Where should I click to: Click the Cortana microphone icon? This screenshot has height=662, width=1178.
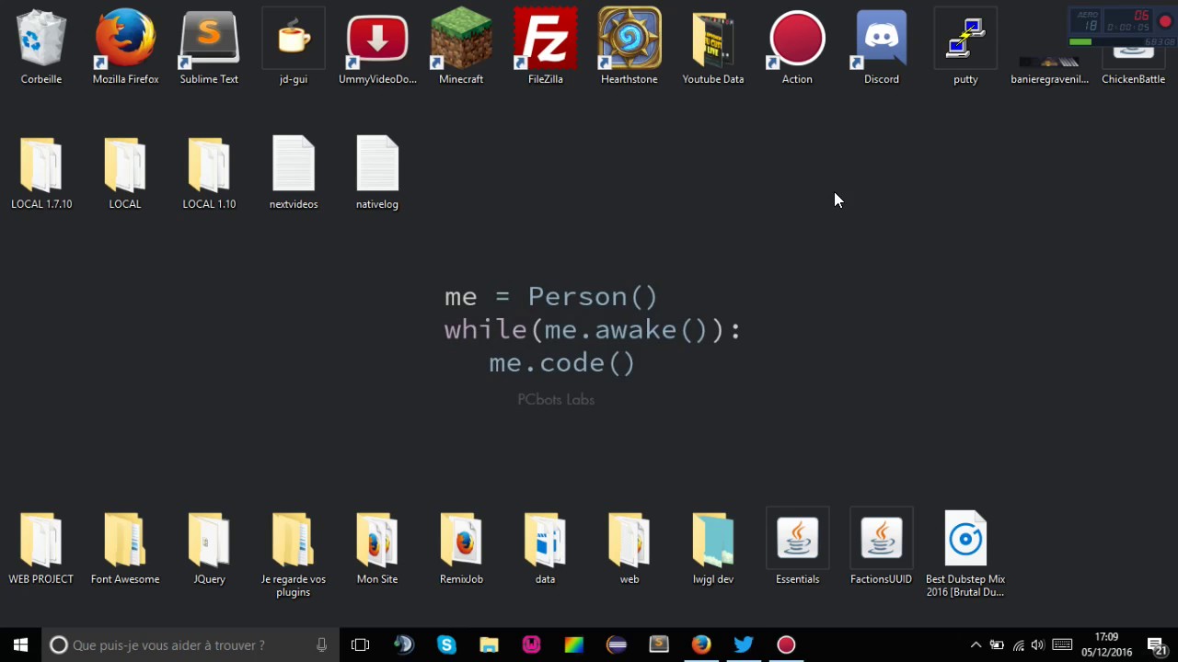coord(321,645)
